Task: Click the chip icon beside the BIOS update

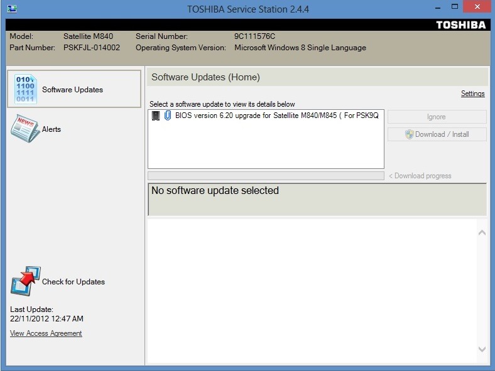Action: 156,116
